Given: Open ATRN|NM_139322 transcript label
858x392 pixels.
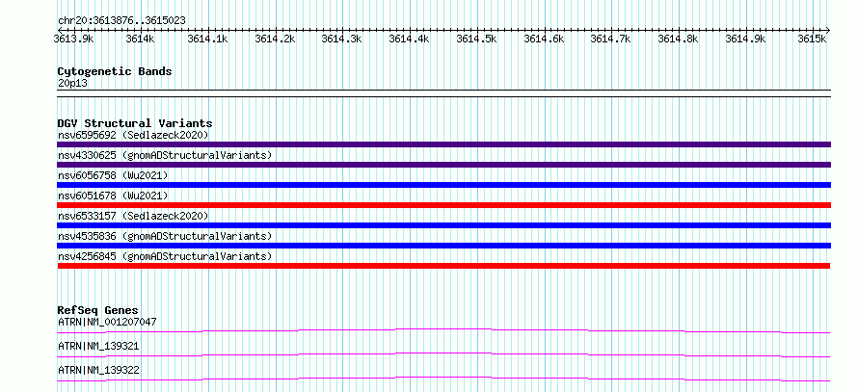Looking at the screenshot, I should [x=98, y=370].
